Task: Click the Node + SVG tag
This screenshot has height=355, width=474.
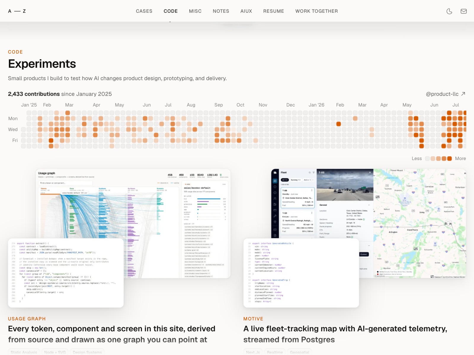Action: (x=55, y=352)
